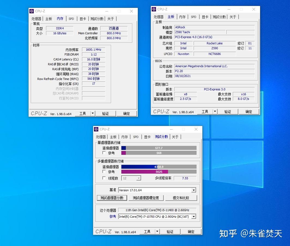Screen dimensions: 290x246
Task: Expand 工具 dropdown arrow in mainboard window
Action: coord(215,112)
